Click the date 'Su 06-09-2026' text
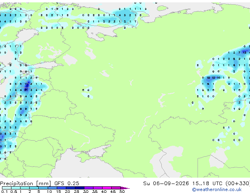 coord(166,184)
